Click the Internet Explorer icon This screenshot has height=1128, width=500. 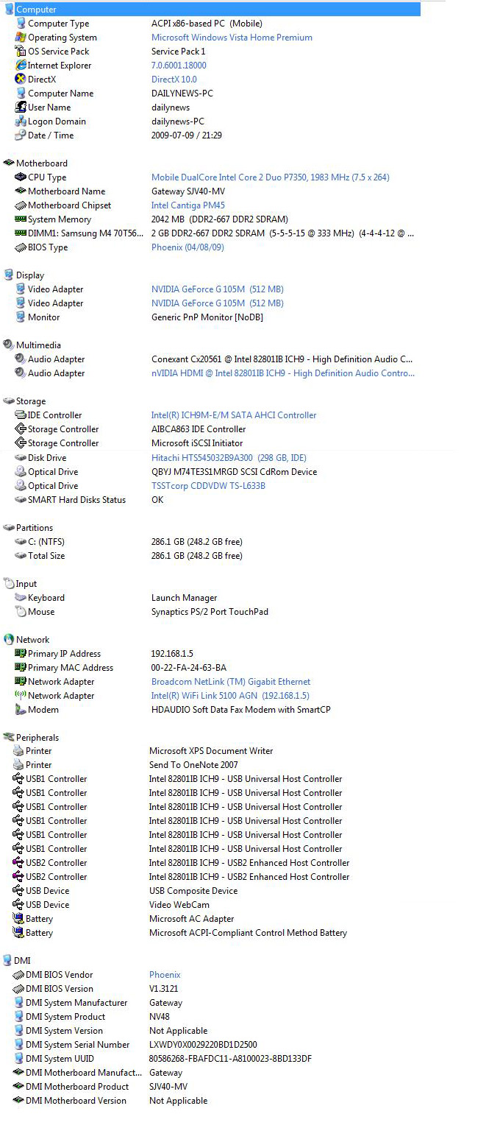point(21,66)
